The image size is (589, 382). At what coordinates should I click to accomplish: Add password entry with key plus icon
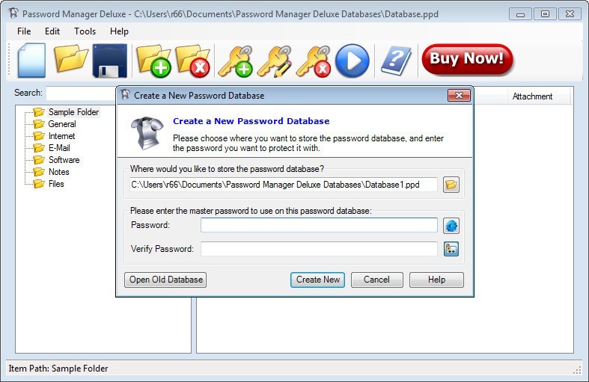tap(236, 61)
